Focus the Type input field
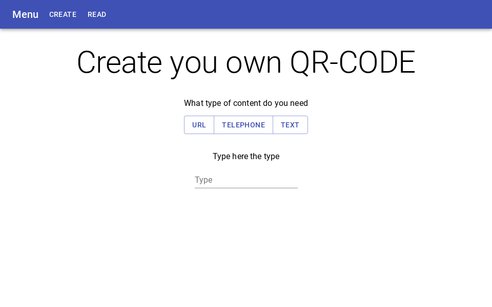This screenshot has height=307, width=492. (x=246, y=180)
